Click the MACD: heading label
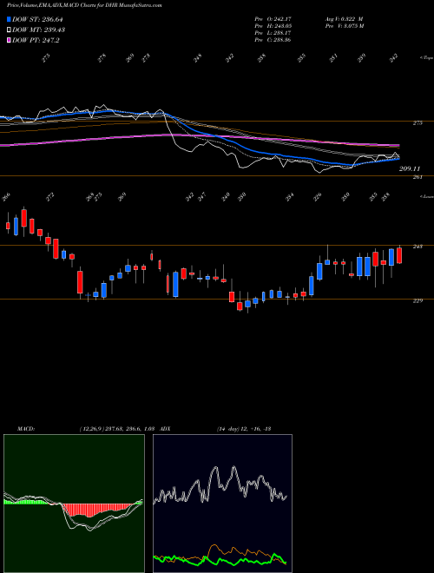The image size is (434, 573). click(x=26, y=429)
